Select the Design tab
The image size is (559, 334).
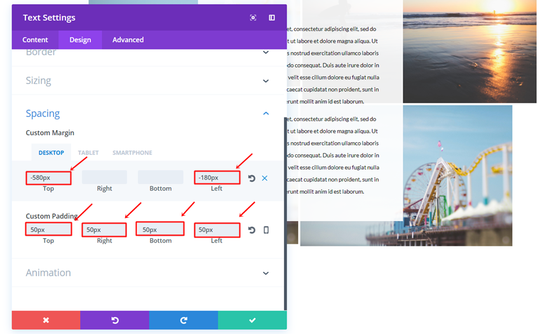(80, 39)
